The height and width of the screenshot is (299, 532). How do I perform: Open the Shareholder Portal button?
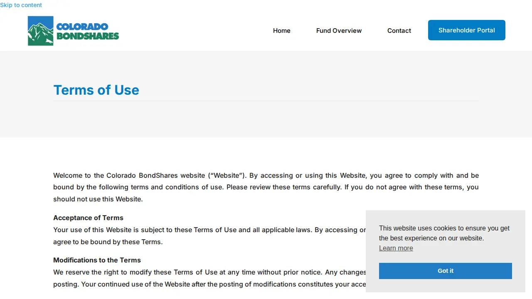pos(467,30)
